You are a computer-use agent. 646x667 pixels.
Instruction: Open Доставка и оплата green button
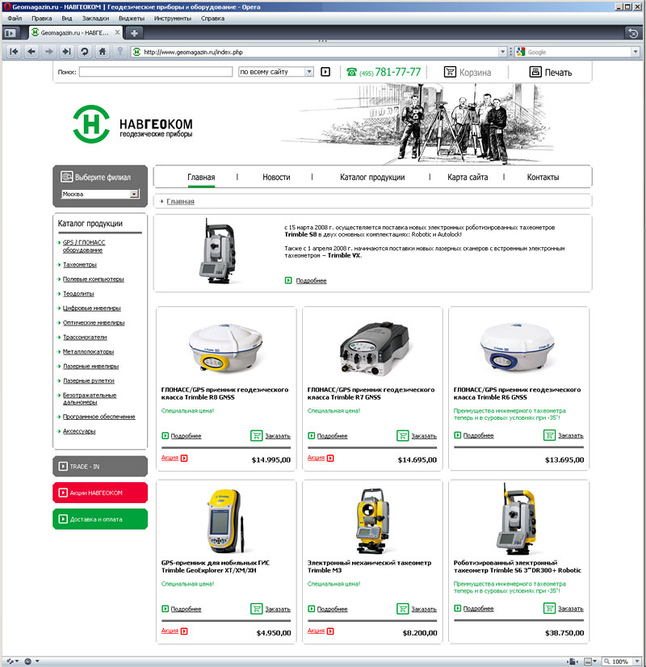click(x=100, y=519)
